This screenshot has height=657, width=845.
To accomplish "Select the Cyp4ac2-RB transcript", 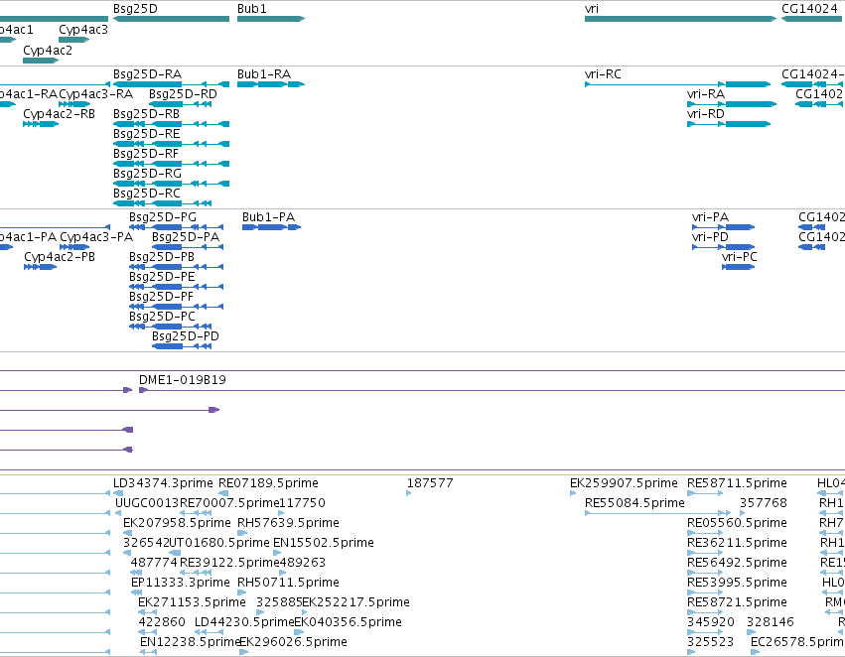I will [41, 124].
